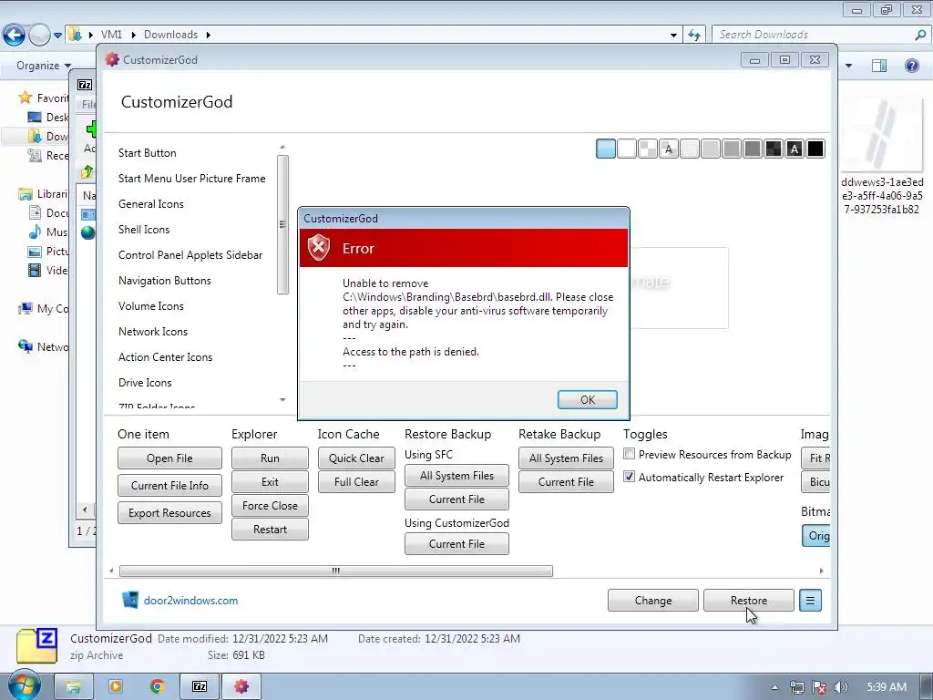Click Quick Clear icon cache
The height and width of the screenshot is (700, 933).
click(x=356, y=458)
